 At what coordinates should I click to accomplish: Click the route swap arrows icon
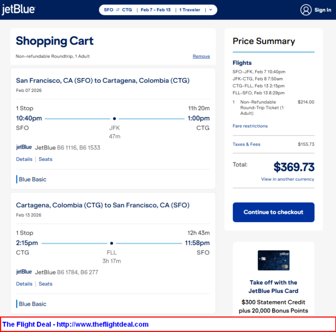click(118, 10)
